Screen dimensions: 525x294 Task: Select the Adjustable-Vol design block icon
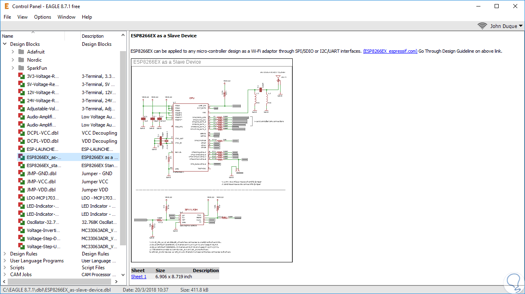click(21, 109)
